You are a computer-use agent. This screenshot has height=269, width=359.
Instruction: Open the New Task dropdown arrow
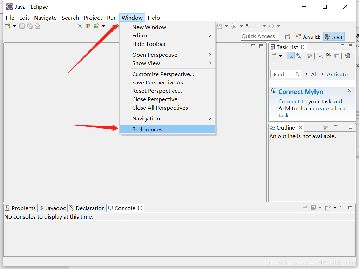pos(280,56)
